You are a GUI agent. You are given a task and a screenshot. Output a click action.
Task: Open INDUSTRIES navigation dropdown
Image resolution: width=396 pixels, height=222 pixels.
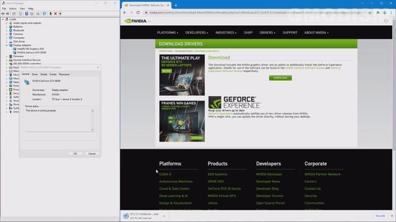226,33
